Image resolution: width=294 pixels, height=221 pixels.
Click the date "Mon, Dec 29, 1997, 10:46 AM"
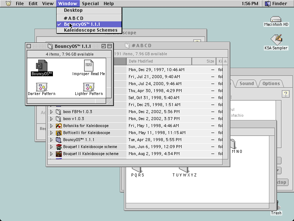pos(157,70)
